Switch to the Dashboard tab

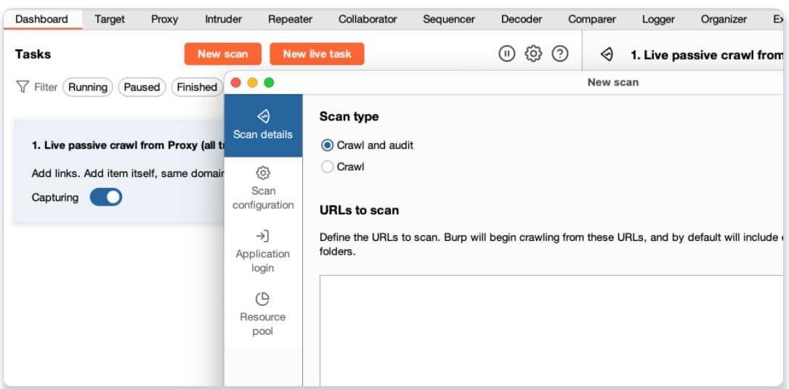pyautogui.click(x=41, y=19)
